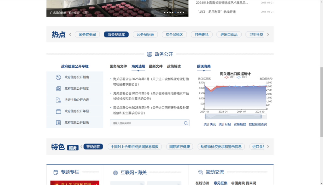Show next items in 热点 bar
The height and width of the screenshot is (185, 323).
click(x=268, y=35)
